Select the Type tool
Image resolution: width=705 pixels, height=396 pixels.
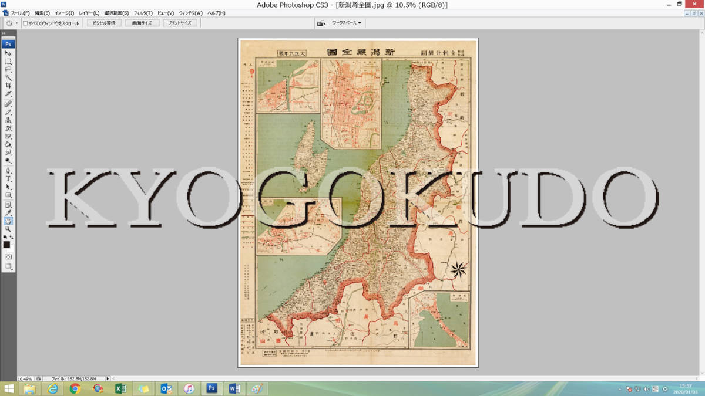(8, 179)
